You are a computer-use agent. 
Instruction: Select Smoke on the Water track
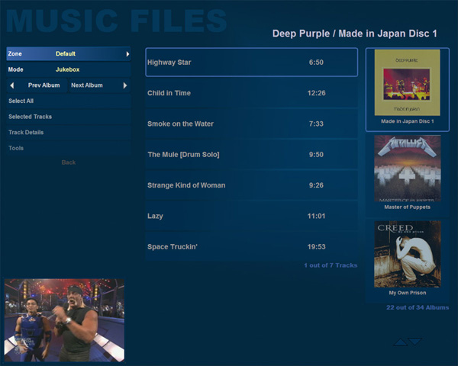251,124
